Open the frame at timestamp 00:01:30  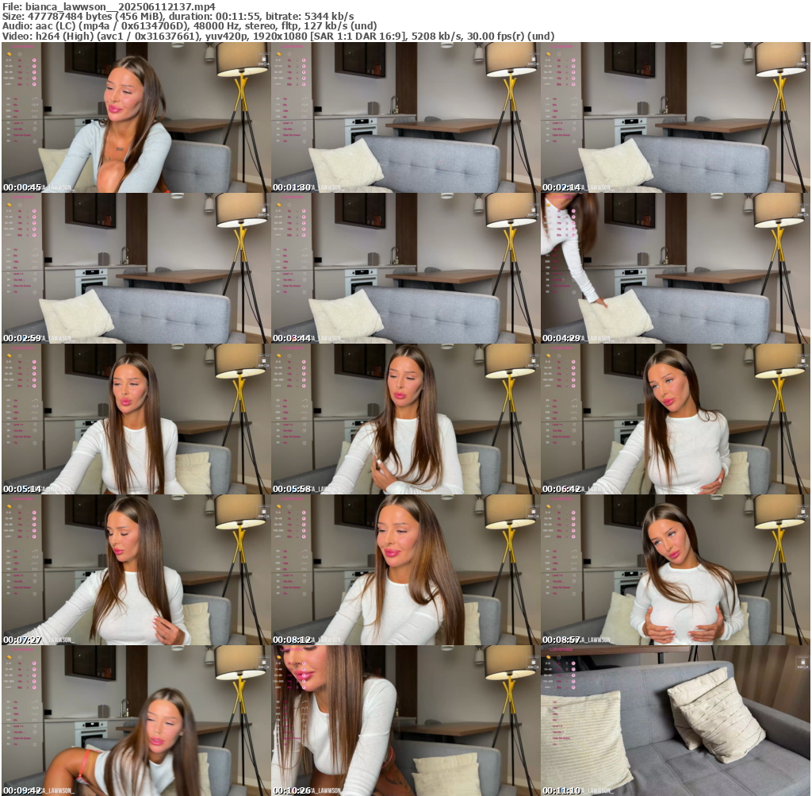[x=405, y=117]
